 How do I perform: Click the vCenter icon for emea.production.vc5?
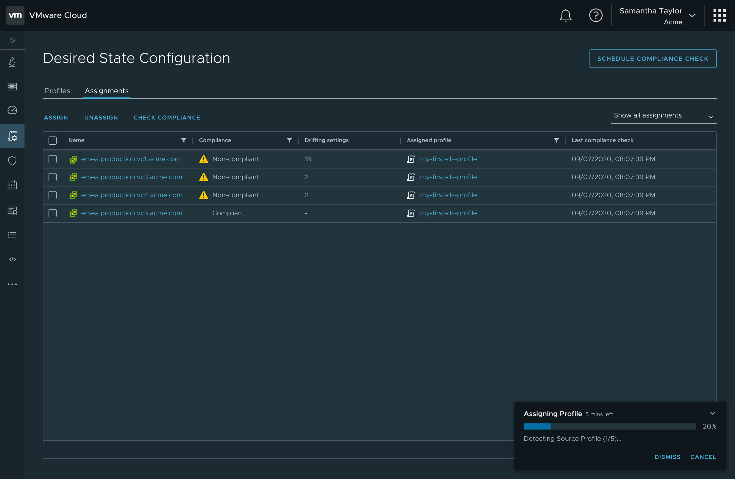coord(73,213)
